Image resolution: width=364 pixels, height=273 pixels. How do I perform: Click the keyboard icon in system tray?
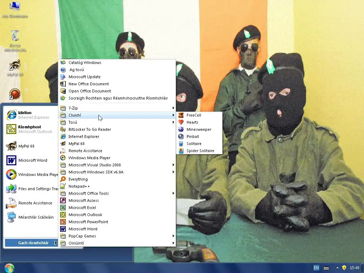pyautogui.click(x=326, y=268)
